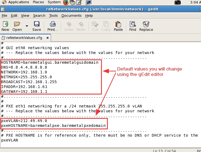Click the HOSTNAME=baremetalgui.baremetalguidomain line

point(50,62)
